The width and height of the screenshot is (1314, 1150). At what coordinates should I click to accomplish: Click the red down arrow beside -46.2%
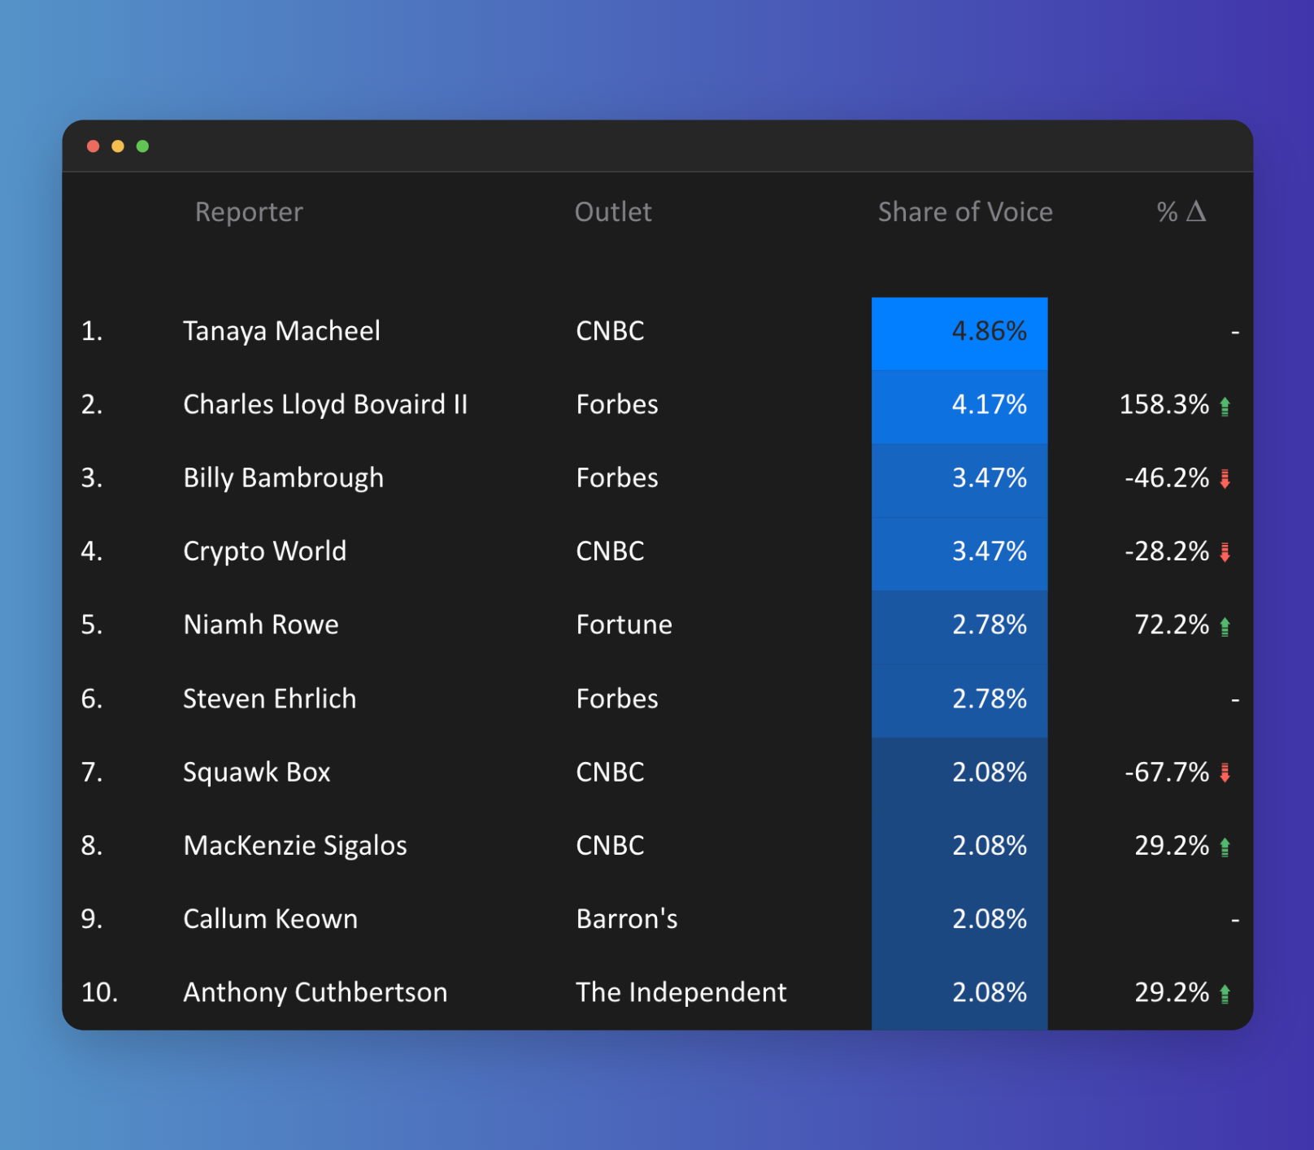(1225, 479)
